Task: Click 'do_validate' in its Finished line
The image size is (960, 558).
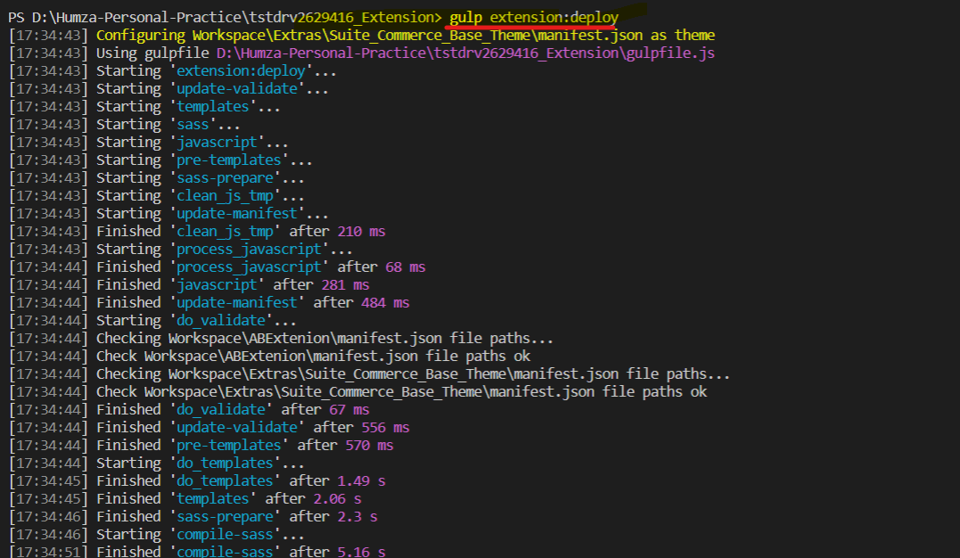Action: (220, 410)
